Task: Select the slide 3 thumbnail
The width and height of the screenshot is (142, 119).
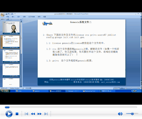Action: [11, 56]
